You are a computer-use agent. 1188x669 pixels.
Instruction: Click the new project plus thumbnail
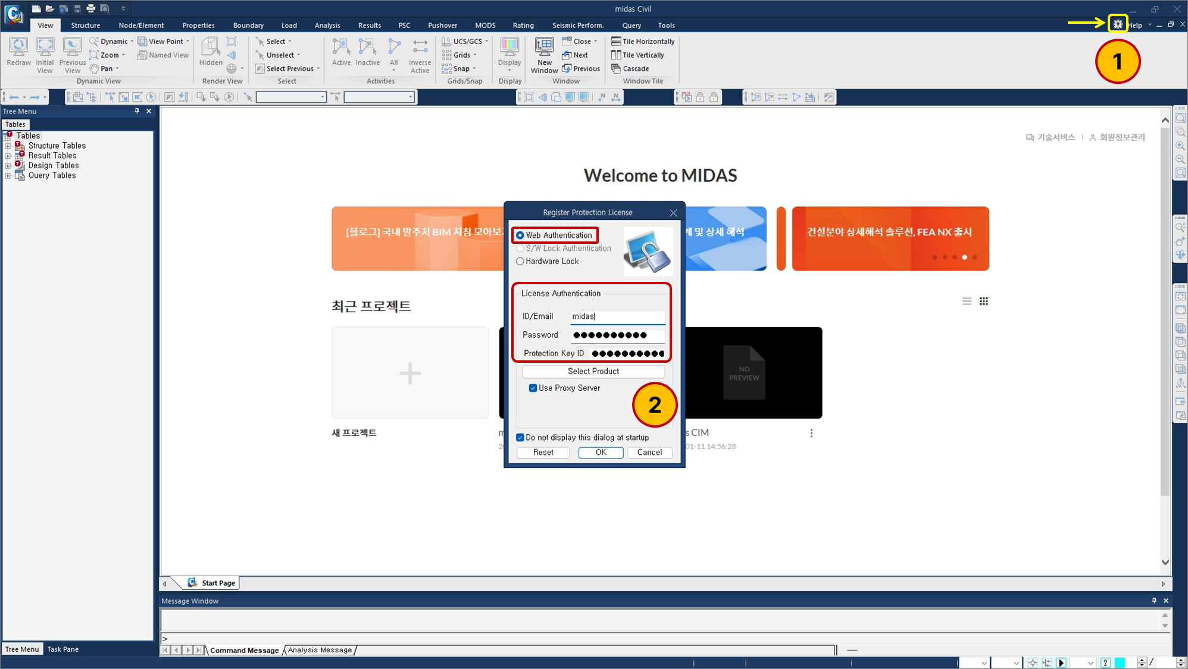410,373
